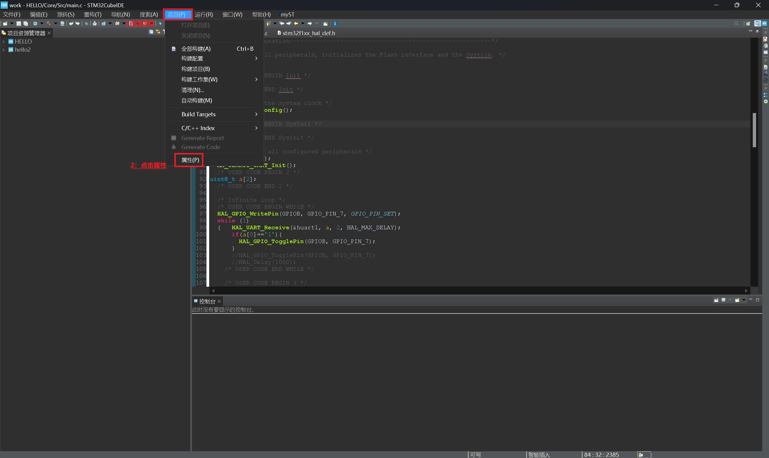The width and height of the screenshot is (769, 458).
Task: Click the Save floppy disk icon
Action: (19, 23)
